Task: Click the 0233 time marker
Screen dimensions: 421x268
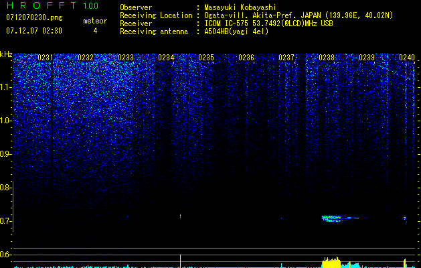Action: [126, 57]
